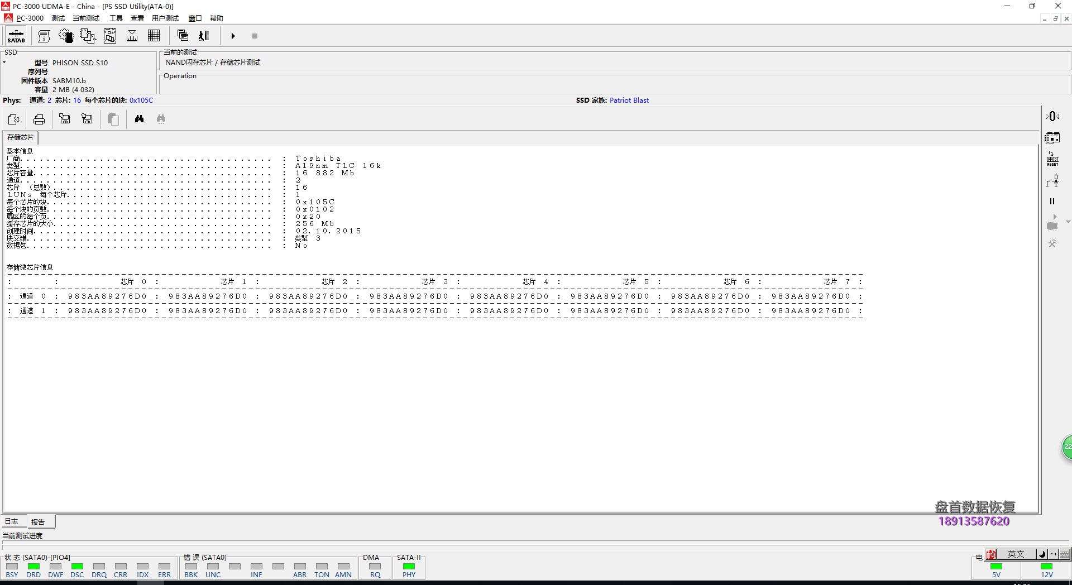The width and height of the screenshot is (1072, 585).
Task: Start the test with the play button
Action: (233, 36)
